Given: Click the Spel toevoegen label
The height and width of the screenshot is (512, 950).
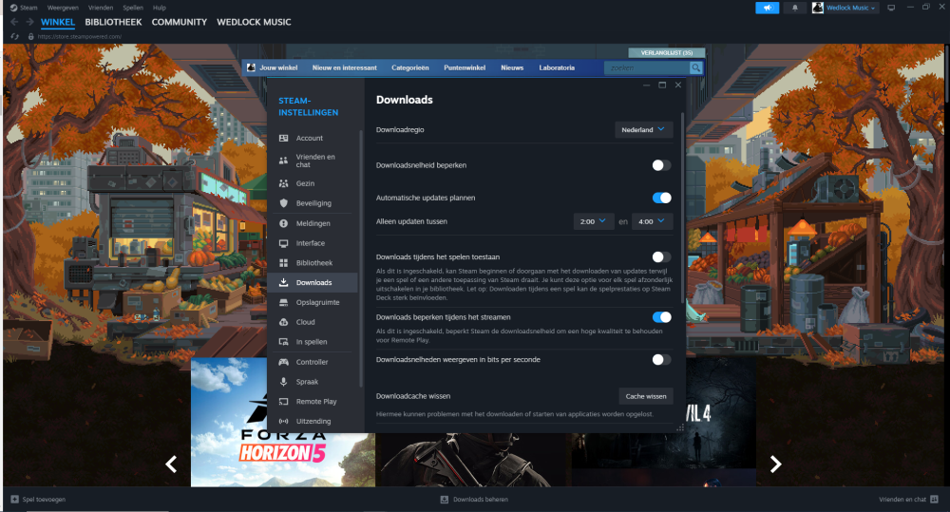Looking at the screenshot, I should (44, 500).
